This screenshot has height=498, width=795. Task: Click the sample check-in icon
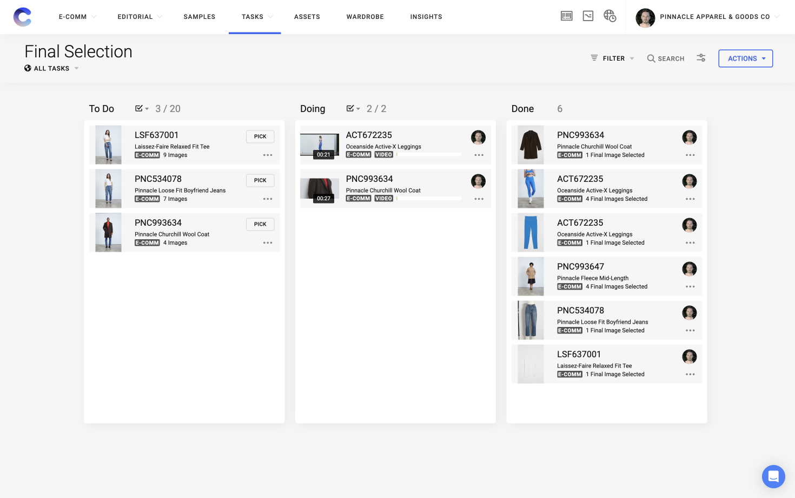[588, 16]
